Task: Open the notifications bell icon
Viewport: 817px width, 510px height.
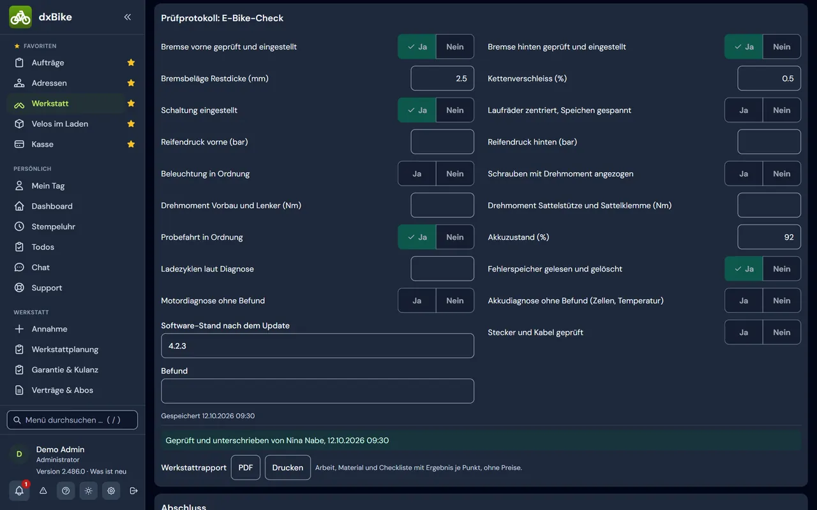Action: [x=19, y=491]
